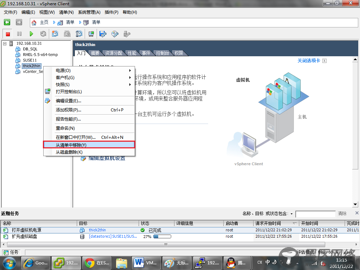Choose 报告性能(F)... from context menu
This screenshot has width=360, height=270.
coord(89,119)
